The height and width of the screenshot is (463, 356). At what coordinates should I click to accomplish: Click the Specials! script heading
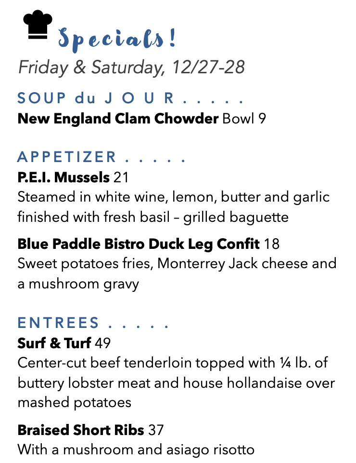(117, 40)
